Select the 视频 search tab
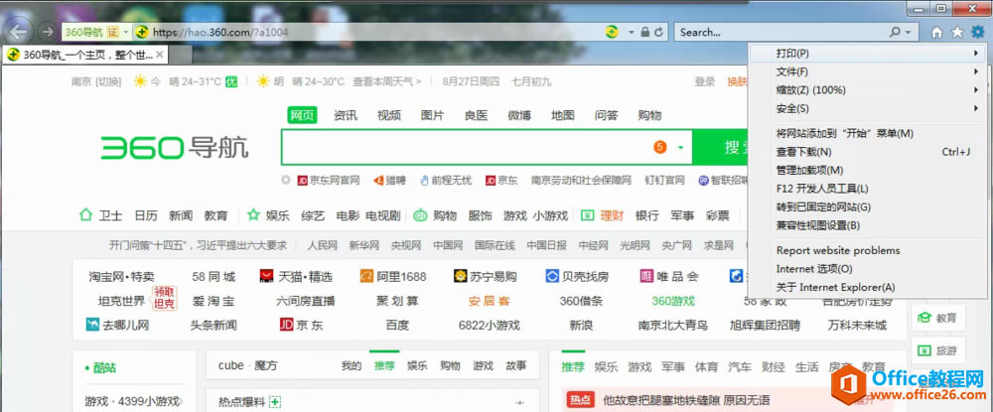993x412 pixels. 389,115
